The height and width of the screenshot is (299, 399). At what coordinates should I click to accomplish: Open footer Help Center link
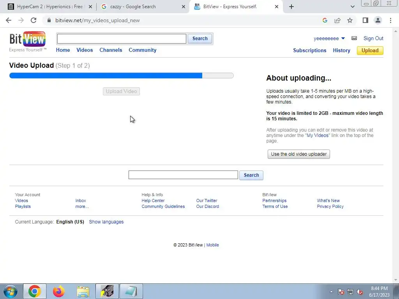(x=153, y=201)
